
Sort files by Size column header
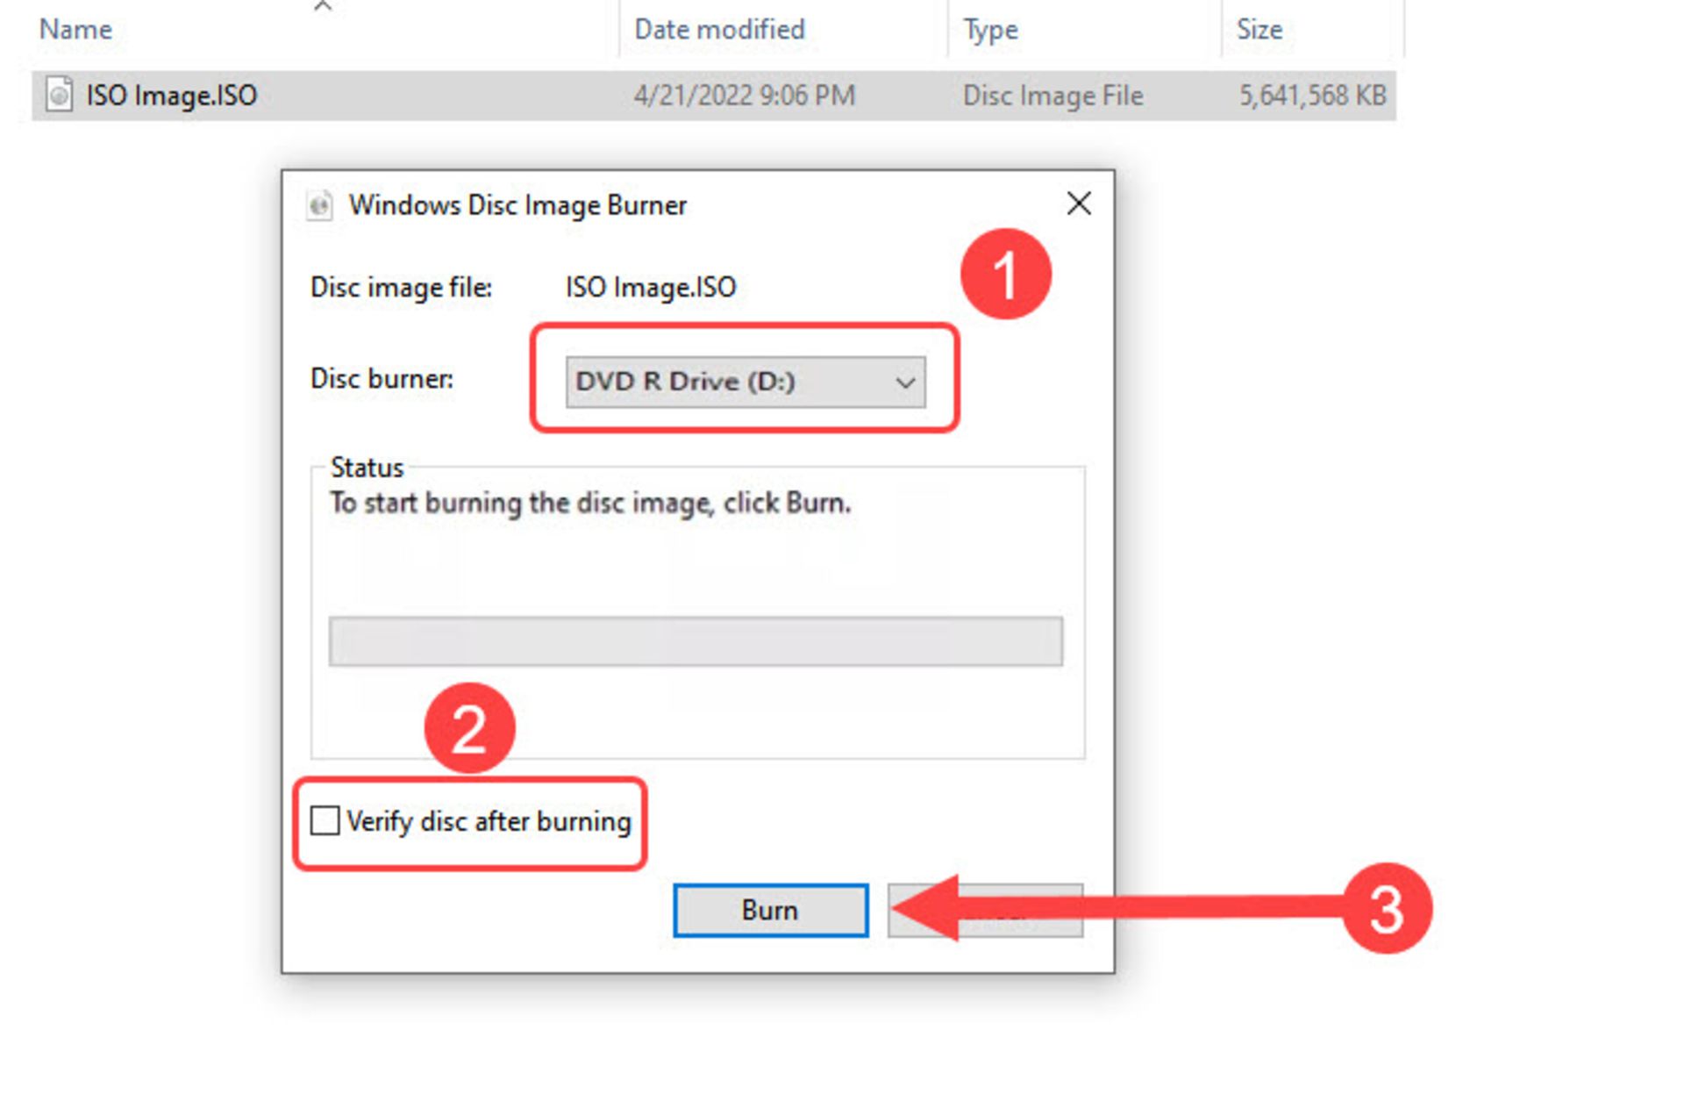(x=1259, y=29)
